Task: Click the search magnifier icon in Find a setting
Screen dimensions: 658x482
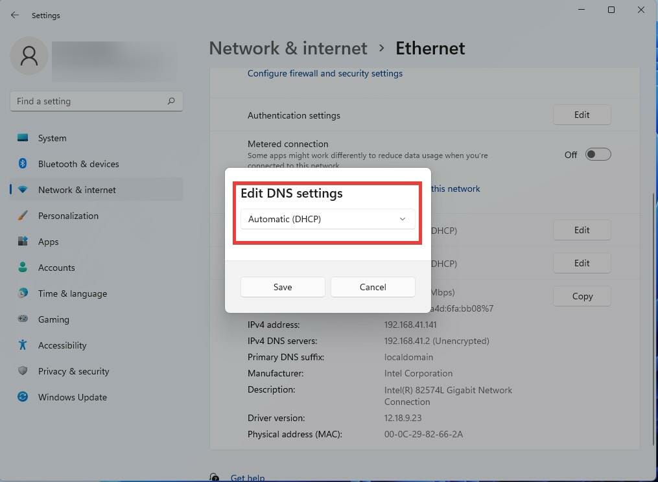Action: coord(171,101)
